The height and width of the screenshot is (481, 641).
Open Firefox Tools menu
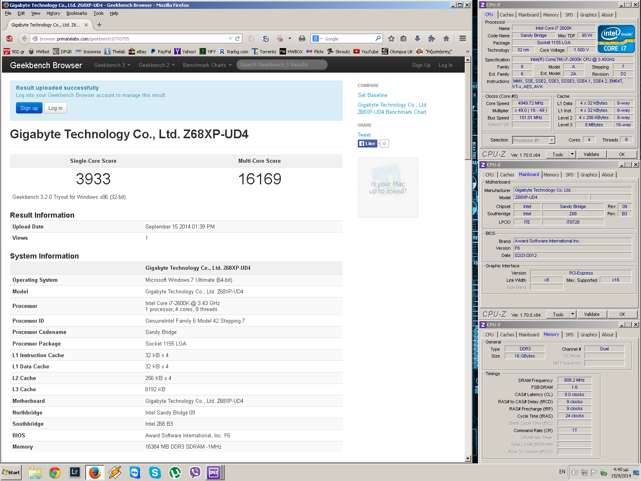(x=99, y=13)
